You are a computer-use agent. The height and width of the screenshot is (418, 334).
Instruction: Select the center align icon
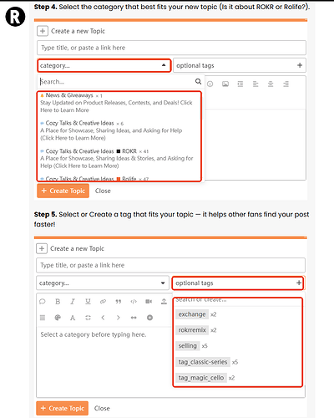point(271,84)
